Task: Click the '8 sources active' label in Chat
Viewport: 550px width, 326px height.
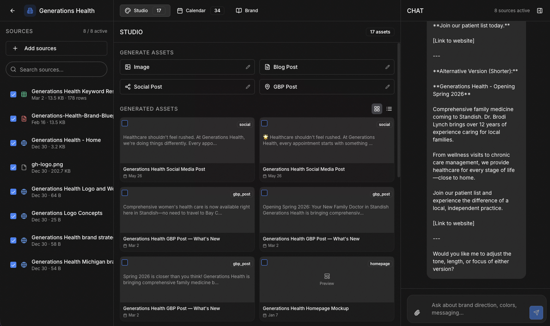Action: [x=512, y=11]
